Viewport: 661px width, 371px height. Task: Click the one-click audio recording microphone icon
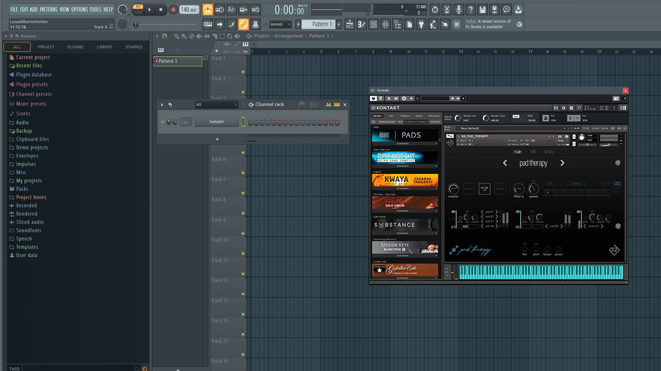click(x=458, y=10)
